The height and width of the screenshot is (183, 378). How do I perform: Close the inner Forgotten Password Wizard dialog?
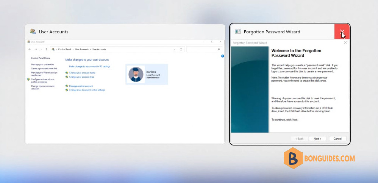[x=345, y=43]
